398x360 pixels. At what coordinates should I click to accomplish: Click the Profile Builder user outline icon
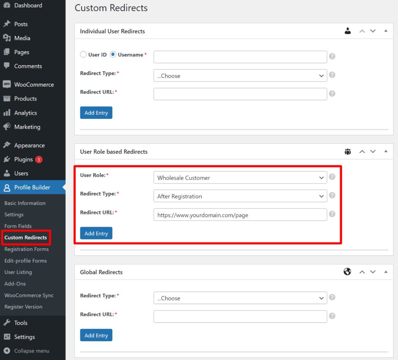7,188
